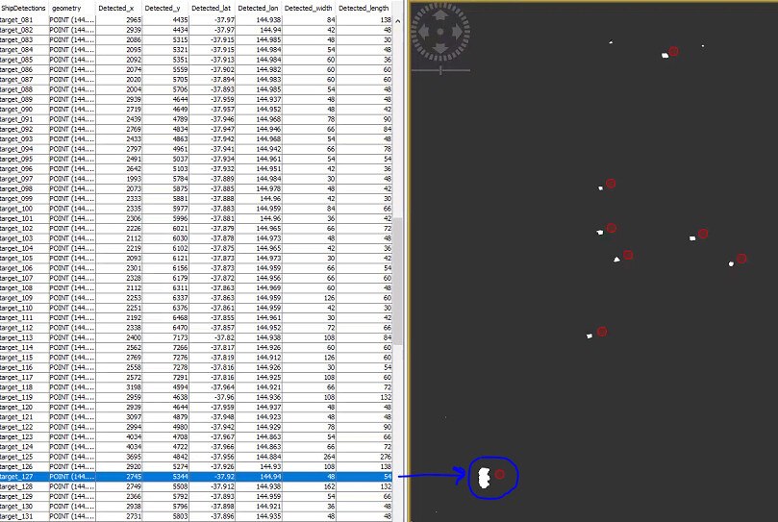
Task: Pan the image view up with navigation arrow
Action: pyautogui.click(x=439, y=16)
